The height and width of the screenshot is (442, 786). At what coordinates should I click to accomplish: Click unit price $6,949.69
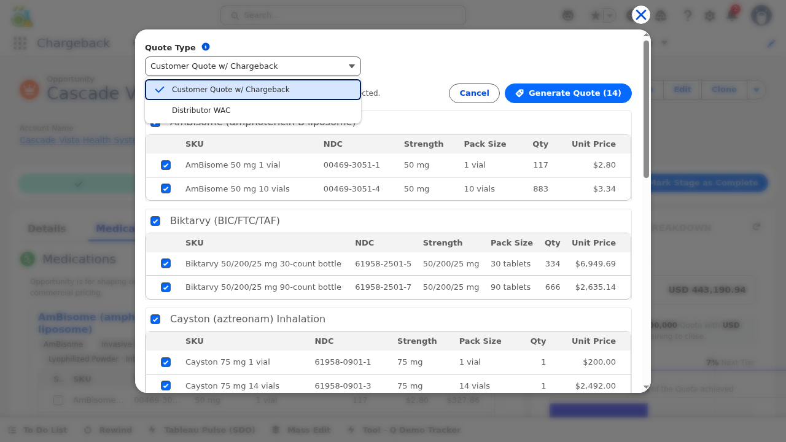[596, 263]
